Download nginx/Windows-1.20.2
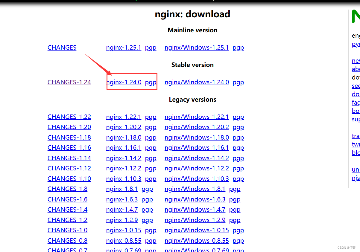 click(197, 127)
